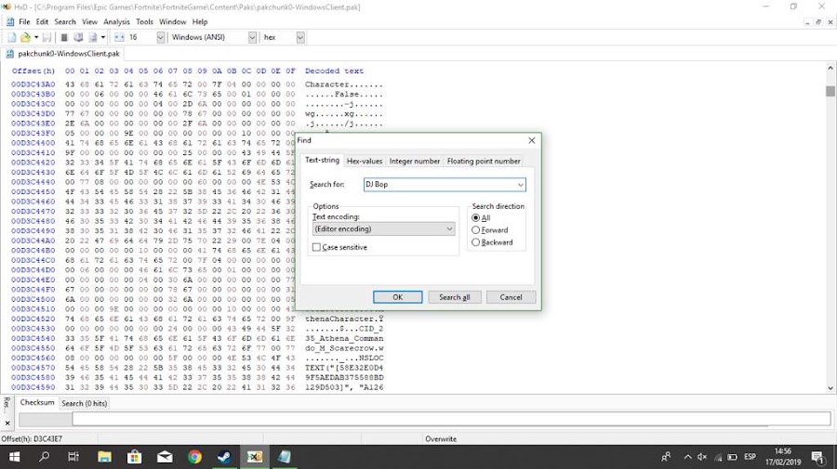Close the Find dialog with X
Image resolution: width=837 pixels, height=469 pixels.
coord(532,140)
